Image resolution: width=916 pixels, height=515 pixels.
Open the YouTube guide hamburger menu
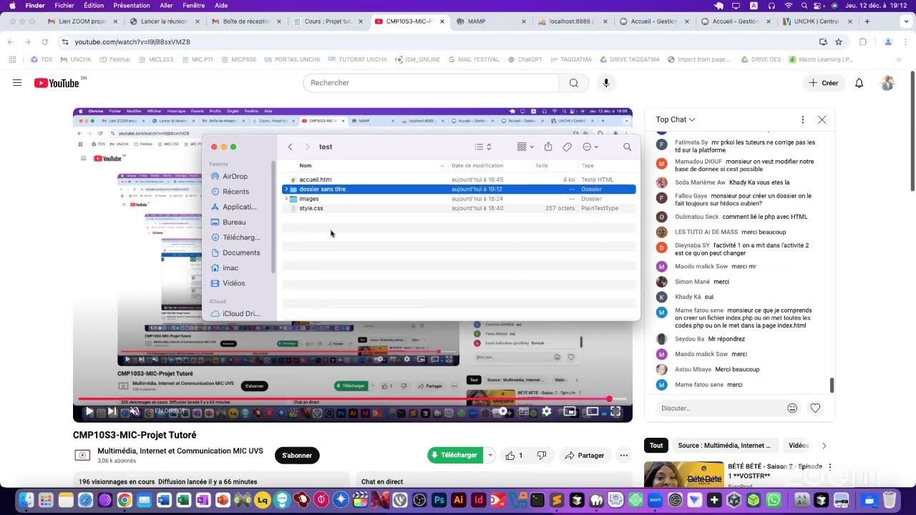click(17, 83)
